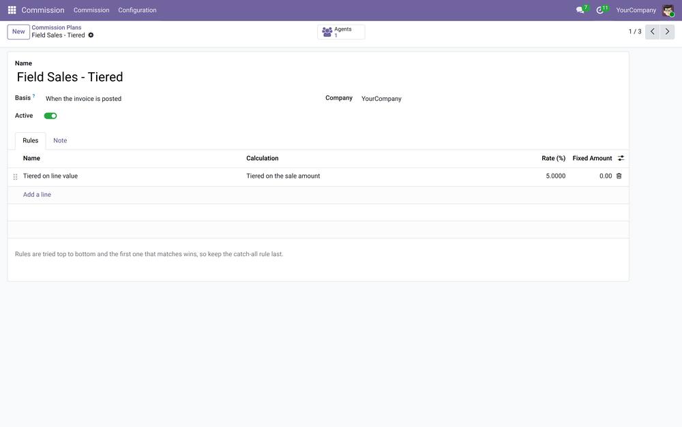The height and width of the screenshot is (427, 682).
Task: Open the YourCompany switcher in top bar
Action: (636, 10)
